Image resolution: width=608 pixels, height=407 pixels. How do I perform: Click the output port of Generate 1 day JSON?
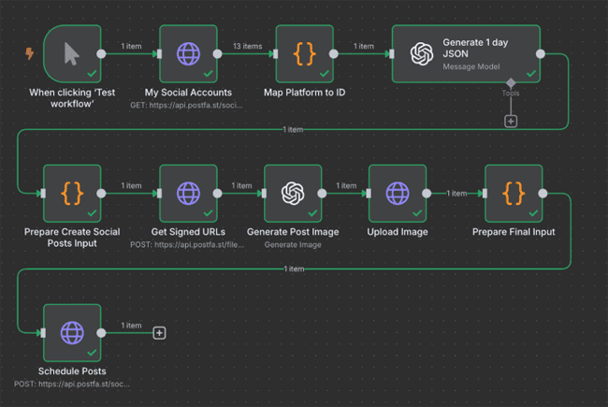tap(541, 54)
